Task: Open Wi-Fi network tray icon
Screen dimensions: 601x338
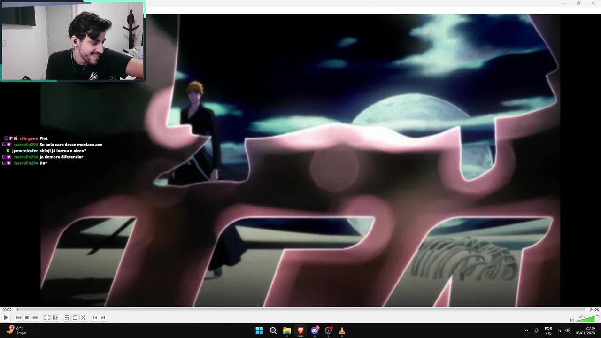Action: [560, 330]
